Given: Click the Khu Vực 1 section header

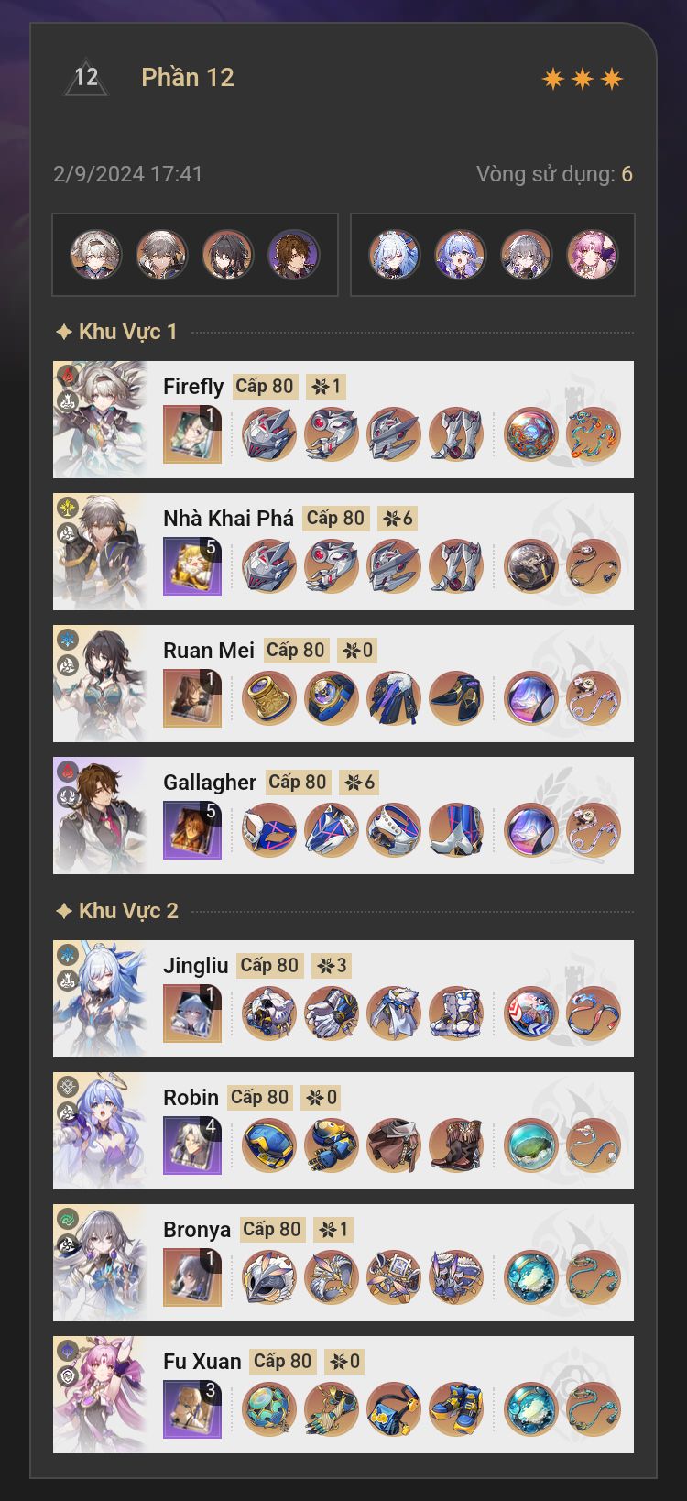Looking at the screenshot, I should (116, 332).
